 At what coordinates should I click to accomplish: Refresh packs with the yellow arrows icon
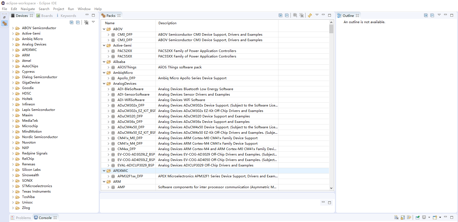click(x=310, y=15)
